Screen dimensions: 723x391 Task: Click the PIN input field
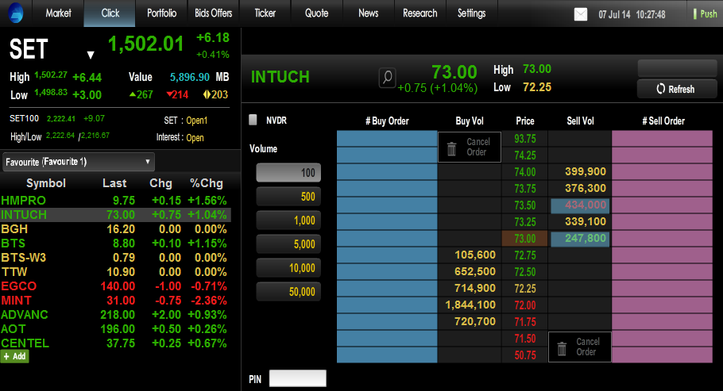pyautogui.click(x=298, y=378)
